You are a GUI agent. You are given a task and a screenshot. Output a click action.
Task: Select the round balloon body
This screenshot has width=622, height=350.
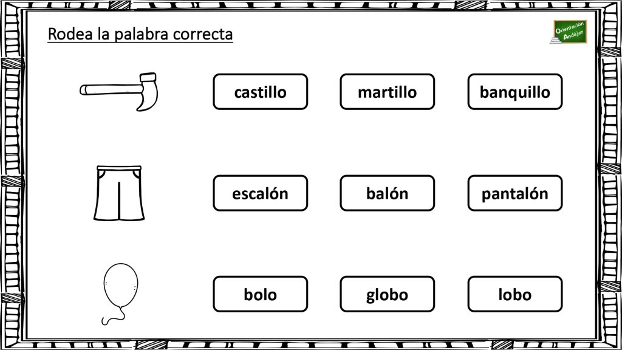pos(121,285)
